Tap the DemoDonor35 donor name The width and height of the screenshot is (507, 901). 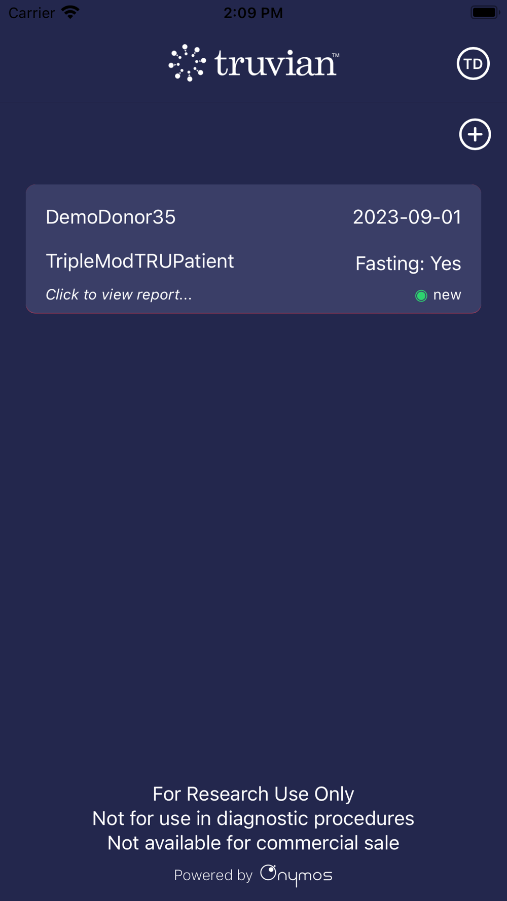pyautogui.click(x=111, y=217)
